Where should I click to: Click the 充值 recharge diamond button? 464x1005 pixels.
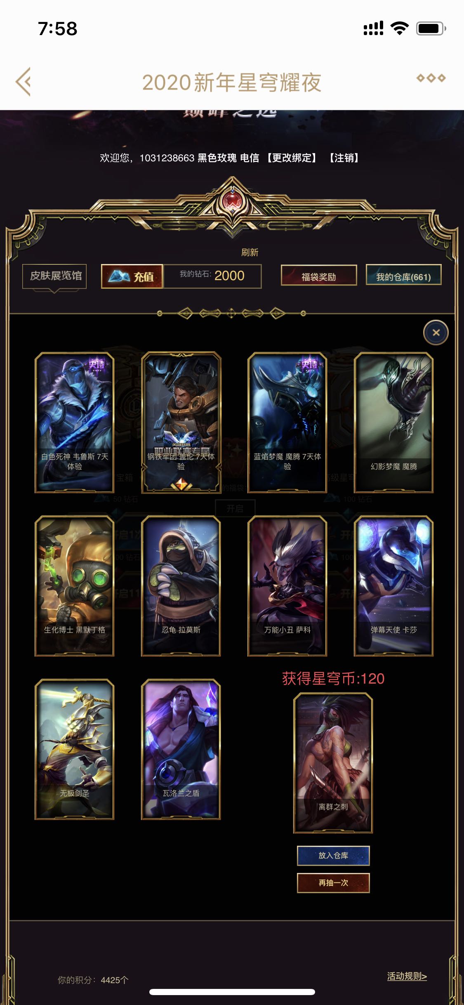tap(132, 276)
